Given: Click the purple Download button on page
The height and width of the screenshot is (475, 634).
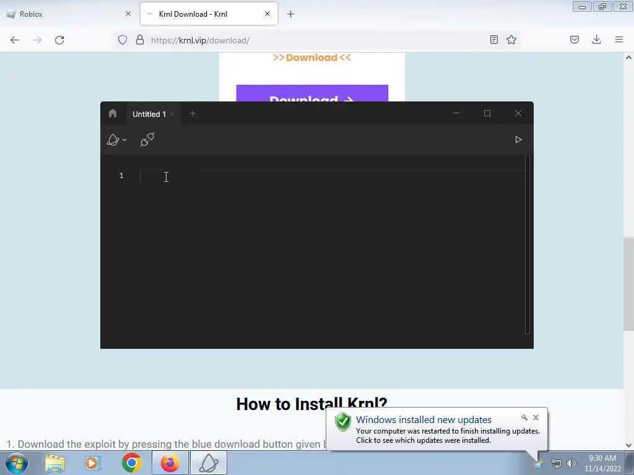Looking at the screenshot, I should click(312, 94).
